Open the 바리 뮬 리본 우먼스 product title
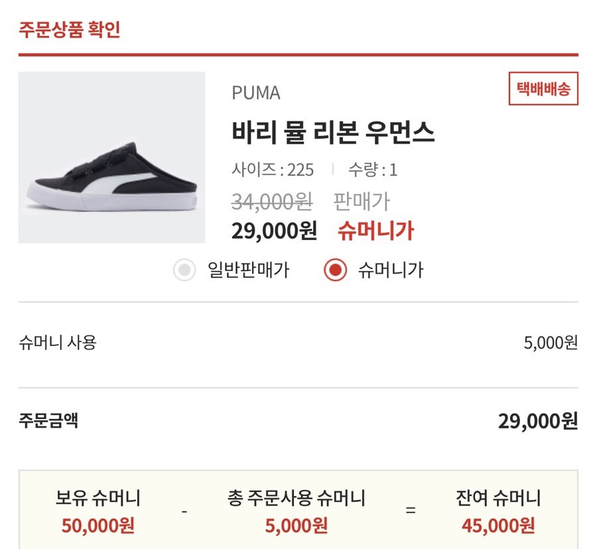This screenshot has height=549, width=597. click(x=333, y=133)
